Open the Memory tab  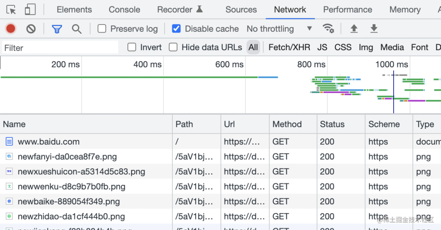(405, 9)
